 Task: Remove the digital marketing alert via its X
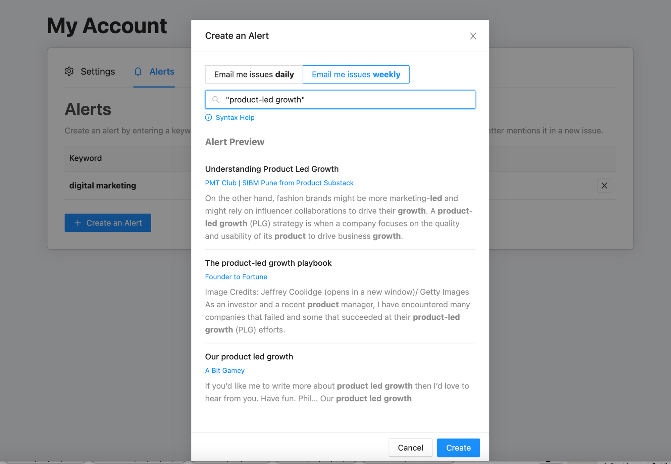coord(604,186)
